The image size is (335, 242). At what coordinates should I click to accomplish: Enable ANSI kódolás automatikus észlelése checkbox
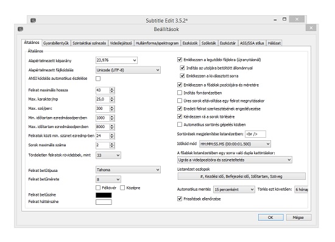[98, 79]
